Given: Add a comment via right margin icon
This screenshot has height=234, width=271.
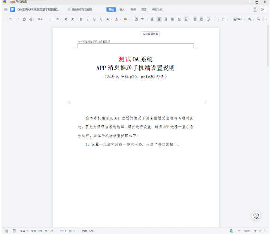Looking at the screenshot, I should click(x=206, y=102).
